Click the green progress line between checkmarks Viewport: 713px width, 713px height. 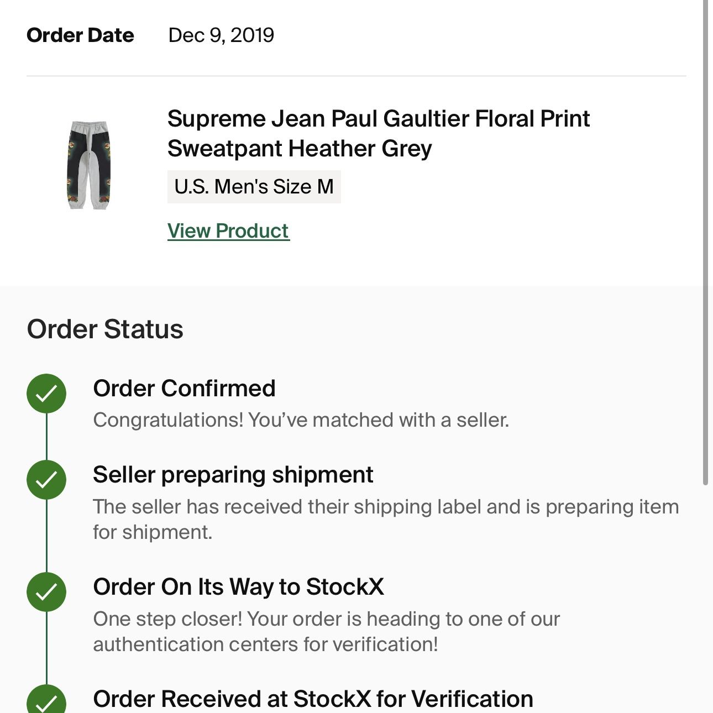tap(47, 437)
